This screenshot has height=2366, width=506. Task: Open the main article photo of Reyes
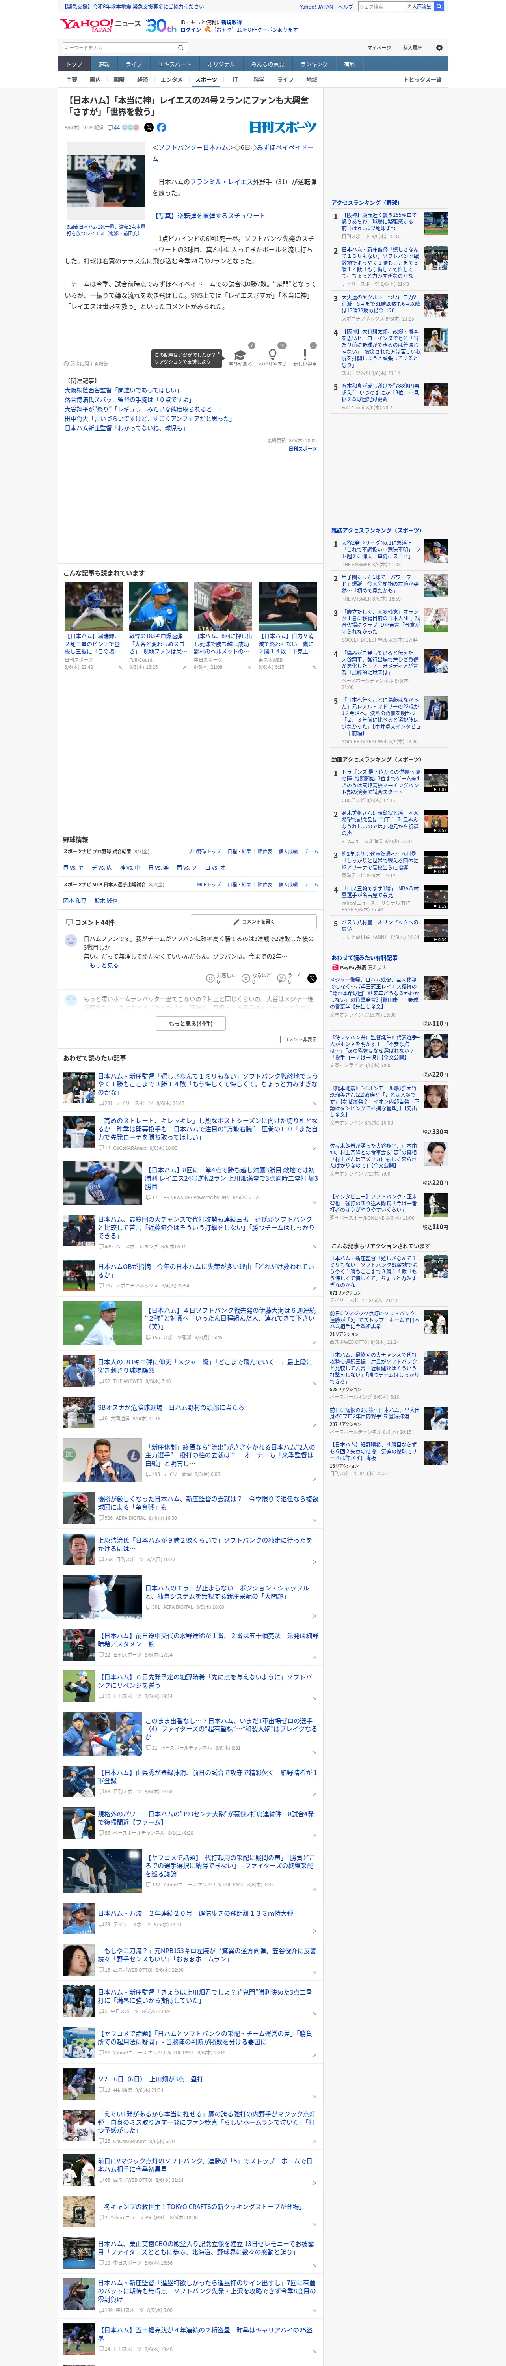[105, 181]
